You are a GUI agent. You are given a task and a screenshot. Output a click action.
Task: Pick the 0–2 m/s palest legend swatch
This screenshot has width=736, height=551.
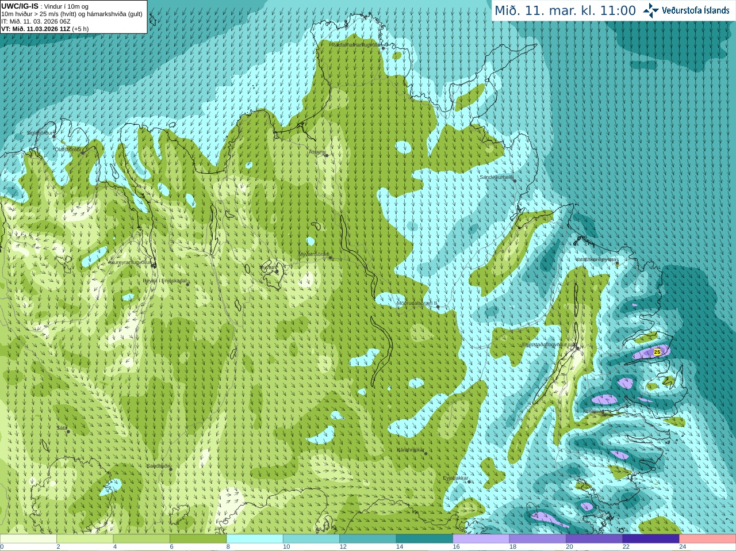(x=28, y=539)
